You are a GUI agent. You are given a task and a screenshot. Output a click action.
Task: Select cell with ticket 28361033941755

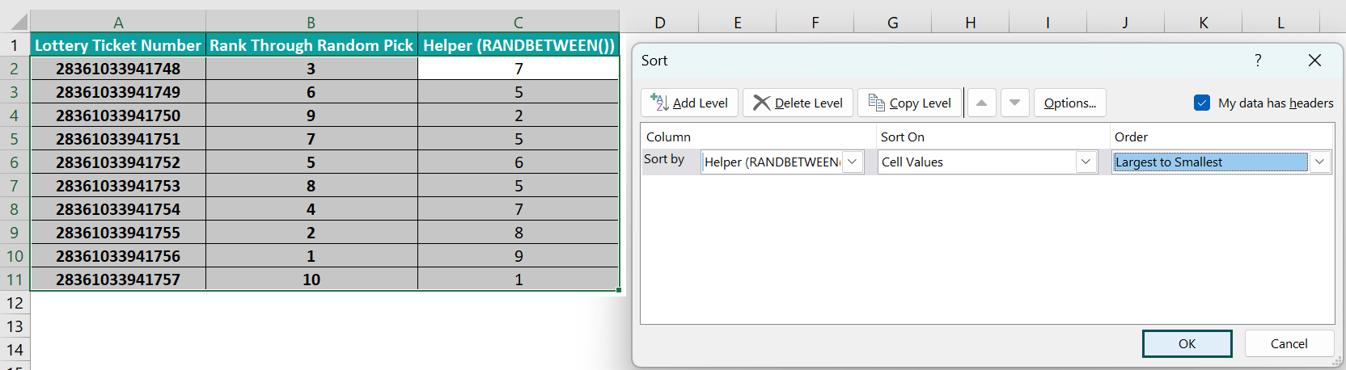click(x=118, y=233)
